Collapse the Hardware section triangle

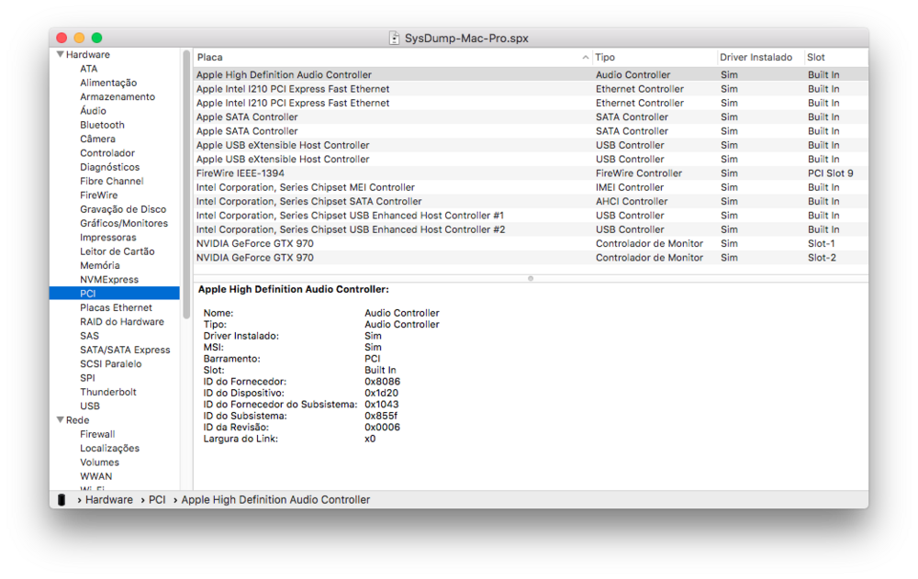click(x=60, y=55)
